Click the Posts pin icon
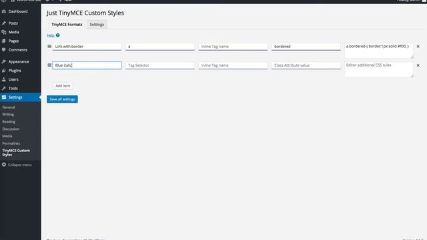427x240 pixels. [4, 23]
